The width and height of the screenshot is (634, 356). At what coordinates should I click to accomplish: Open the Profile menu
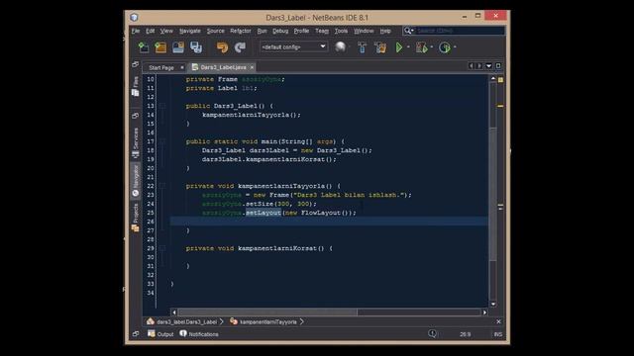point(301,31)
